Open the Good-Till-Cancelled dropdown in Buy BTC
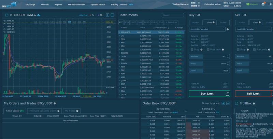Image resolution: width=273 pixels, height=139 pixels. (x=207, y=29)
